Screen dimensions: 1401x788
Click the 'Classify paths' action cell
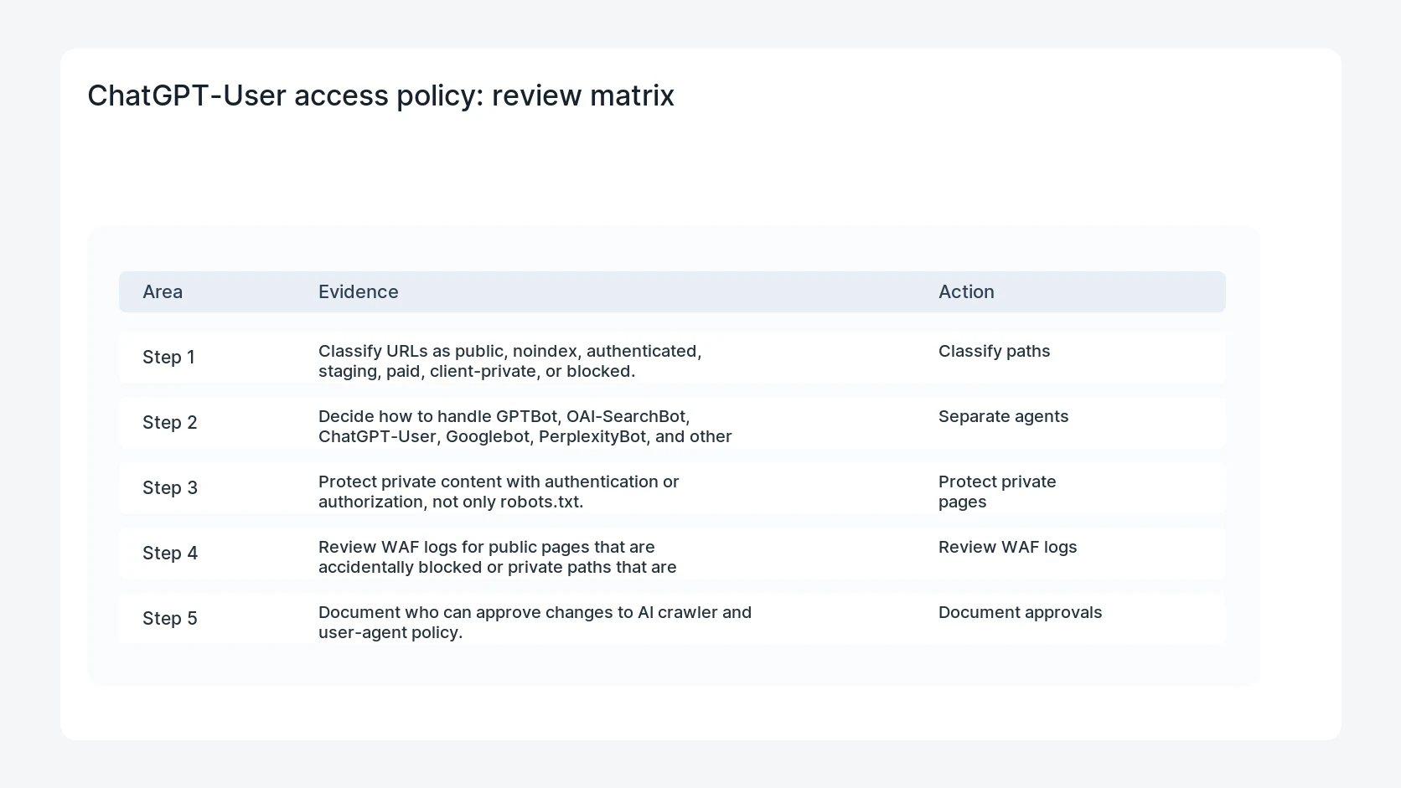(994, 351)
